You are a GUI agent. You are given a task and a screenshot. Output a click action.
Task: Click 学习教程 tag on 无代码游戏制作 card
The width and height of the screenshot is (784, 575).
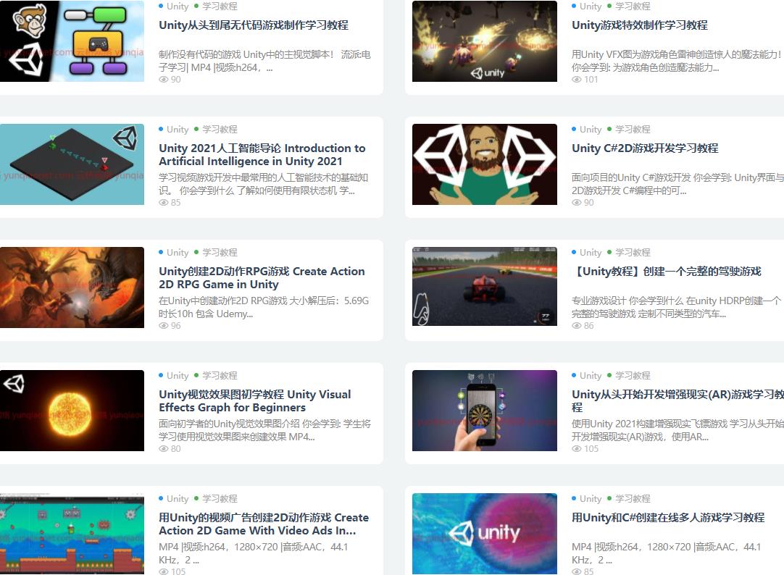(220, 7)
